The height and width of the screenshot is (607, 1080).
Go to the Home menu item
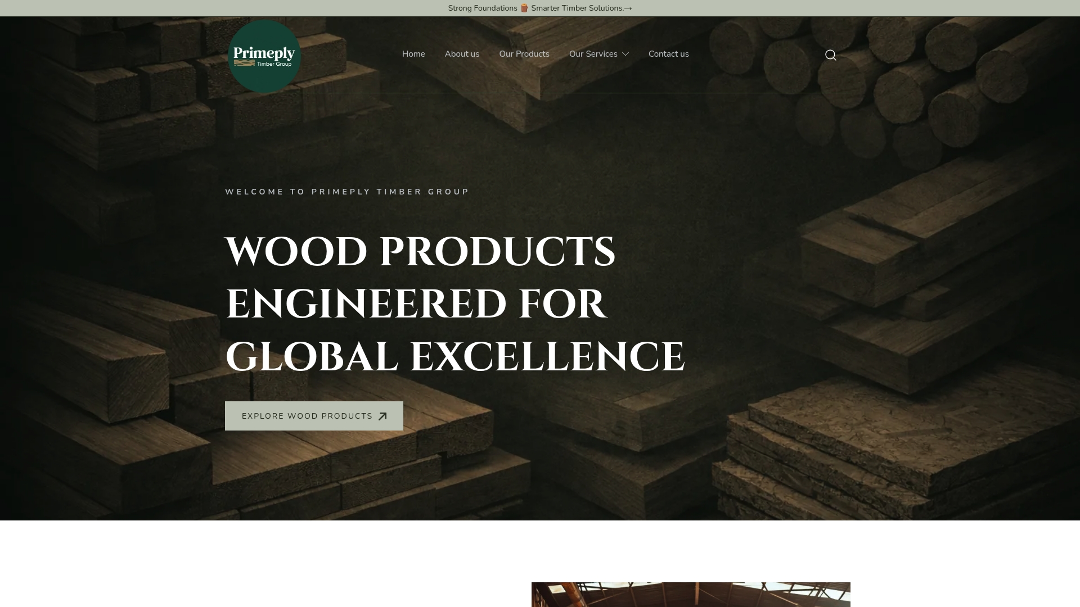pyautogui.click(x=413, y=54)
